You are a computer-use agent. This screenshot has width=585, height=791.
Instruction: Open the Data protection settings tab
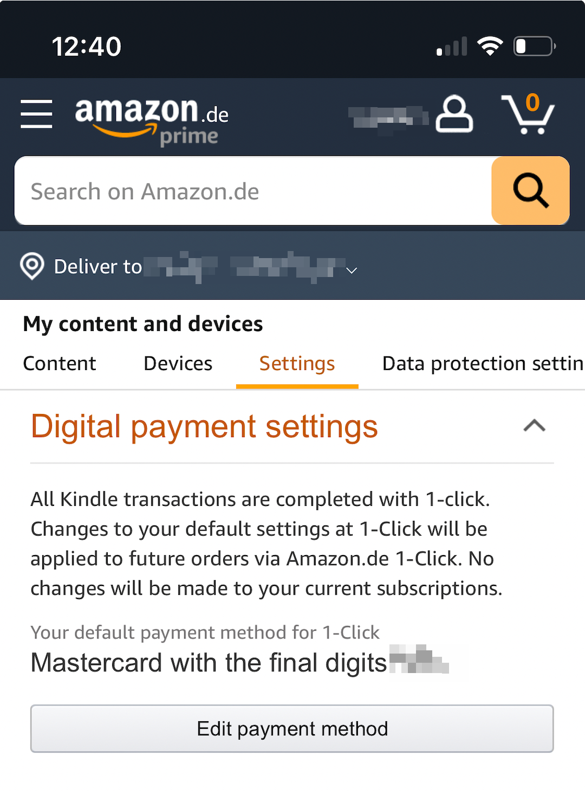point(483,364)
